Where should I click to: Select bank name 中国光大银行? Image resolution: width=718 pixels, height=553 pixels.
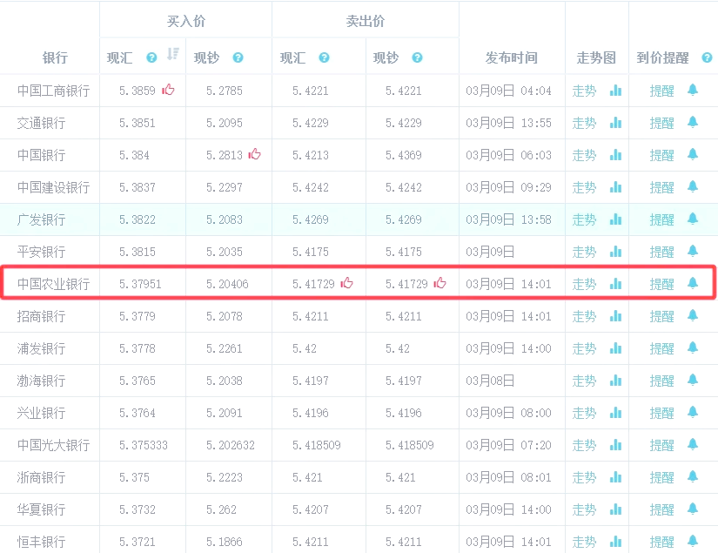pyautogui.click(x=54, y=445)
